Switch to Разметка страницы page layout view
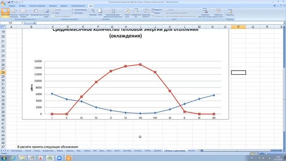The image size is (286, 161). tap(14, 13)
